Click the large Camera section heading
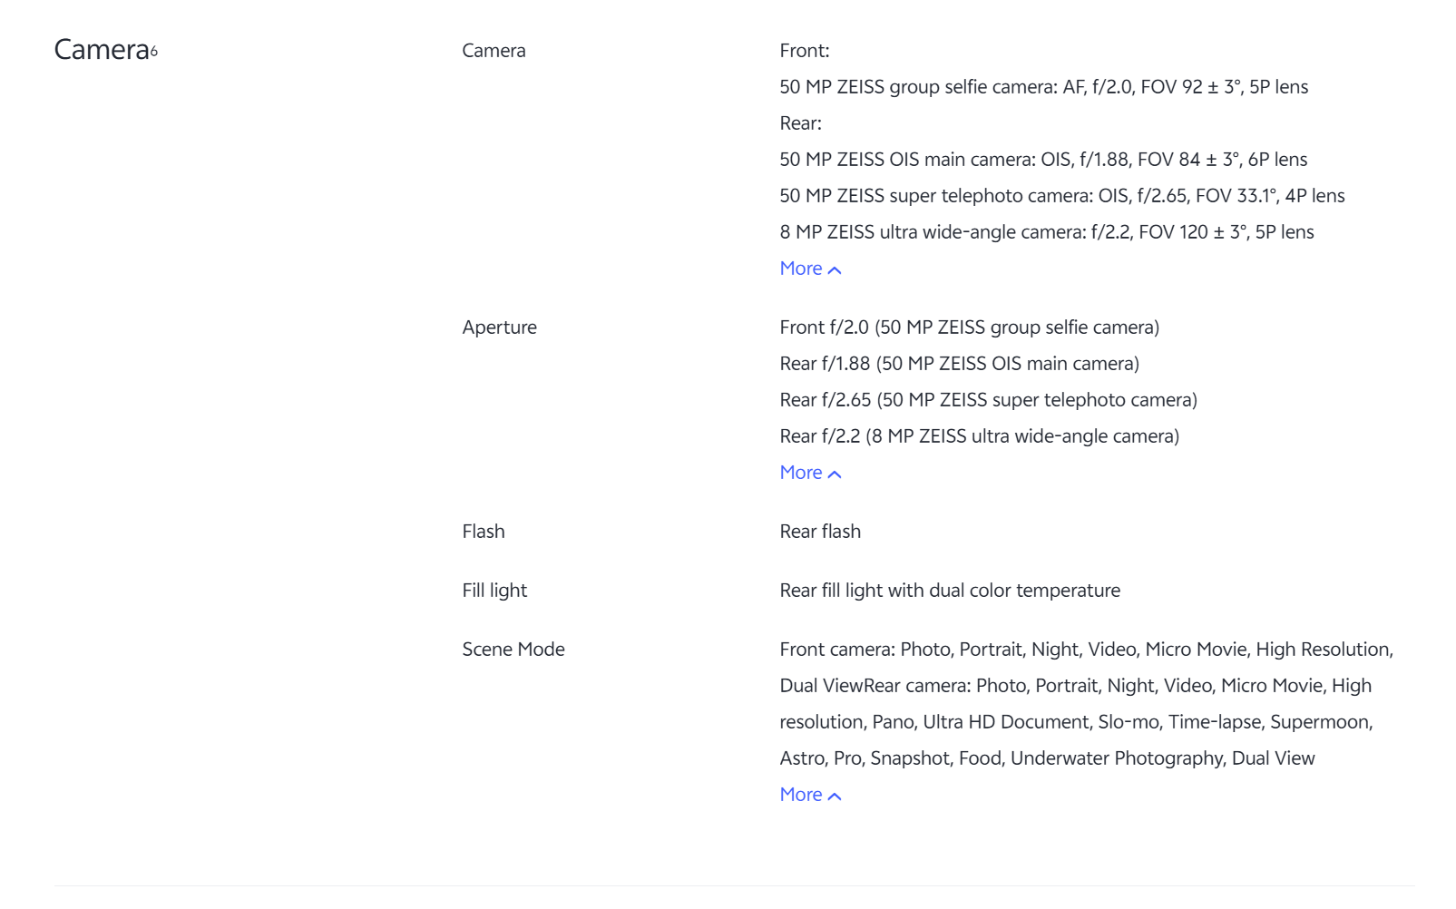This screenshot has width=1456, height=909. pyautogui.click(x=101, y=50)
